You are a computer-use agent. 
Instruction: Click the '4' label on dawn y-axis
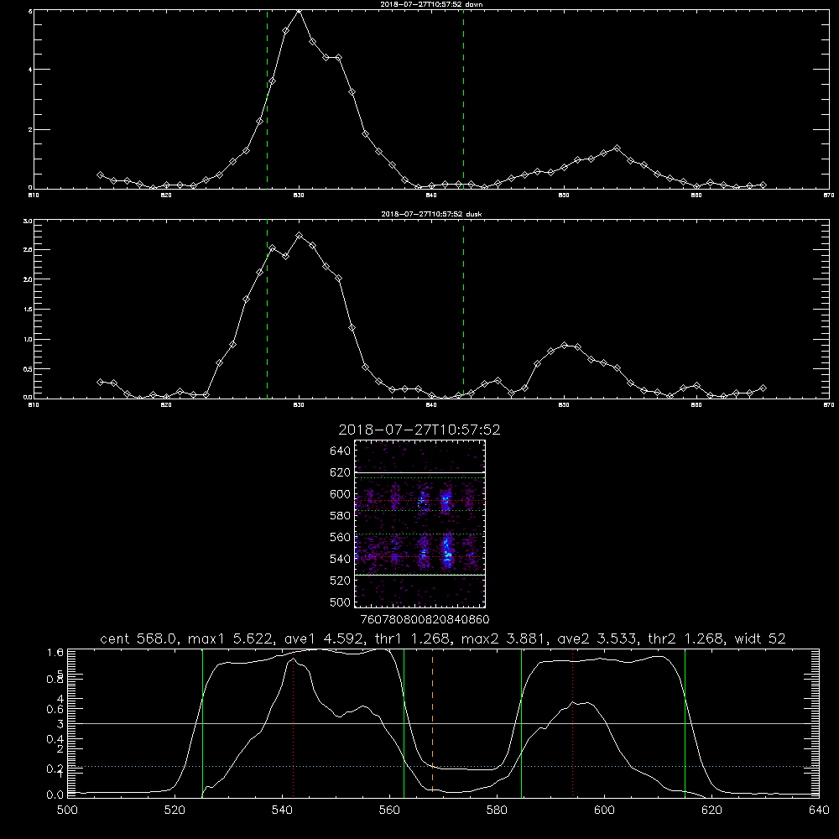30,70
